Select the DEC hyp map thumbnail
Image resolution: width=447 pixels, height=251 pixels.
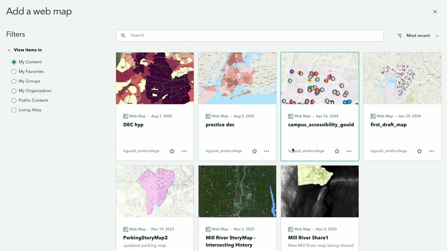[155, 78]
